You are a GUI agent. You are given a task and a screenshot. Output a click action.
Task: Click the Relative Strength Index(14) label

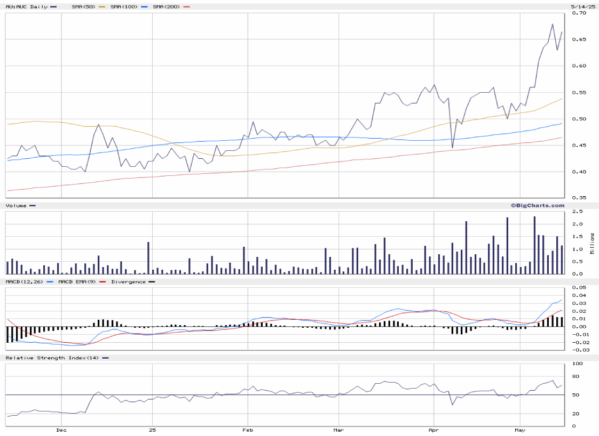(x=51, y=358)
